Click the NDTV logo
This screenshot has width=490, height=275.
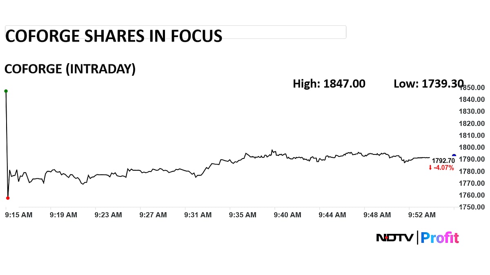pyautogui.click(x=394, y=238)
